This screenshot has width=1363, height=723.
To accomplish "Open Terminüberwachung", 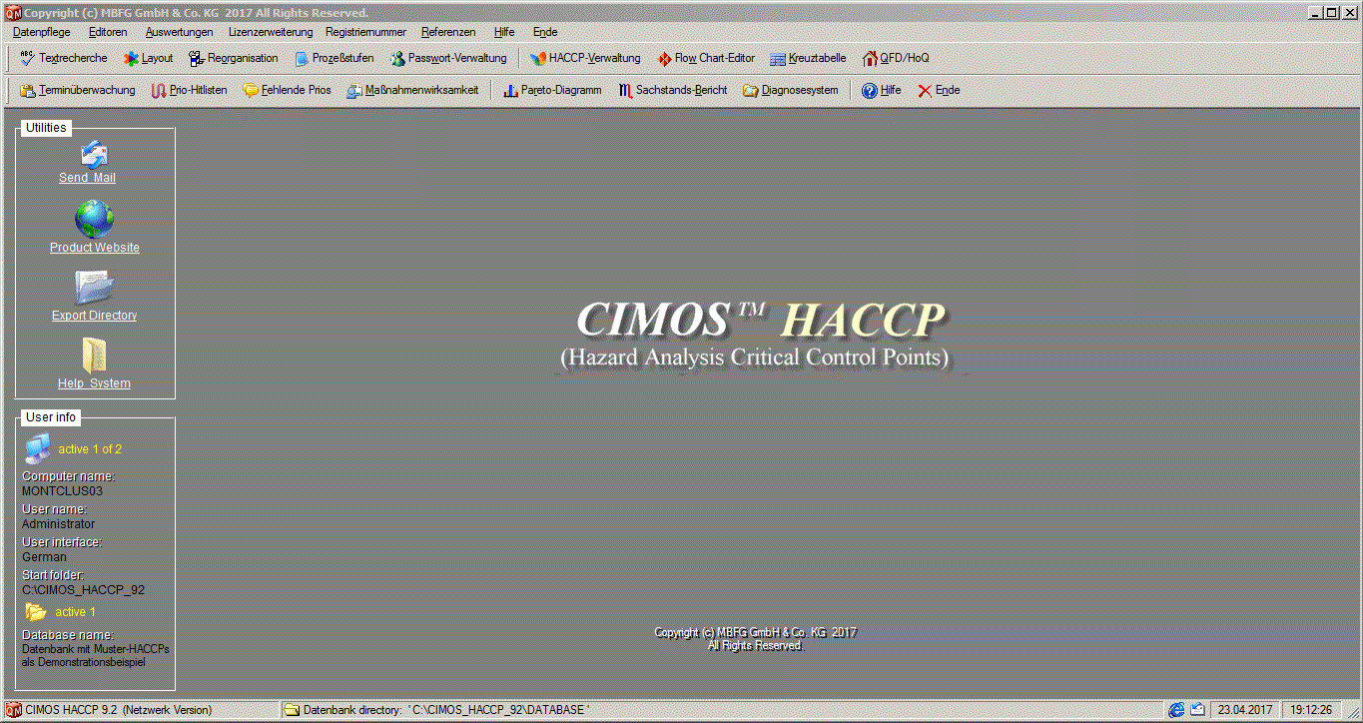I will point(78,90).
